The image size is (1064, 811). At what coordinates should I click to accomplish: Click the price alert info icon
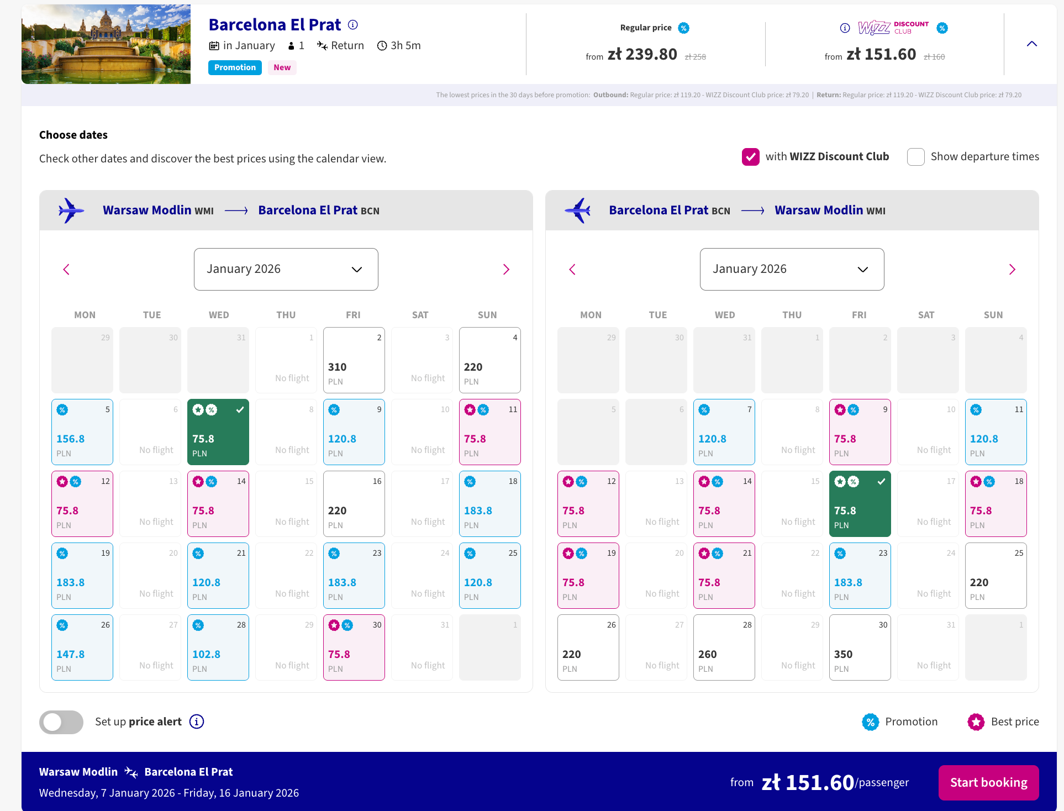(197, 722)
